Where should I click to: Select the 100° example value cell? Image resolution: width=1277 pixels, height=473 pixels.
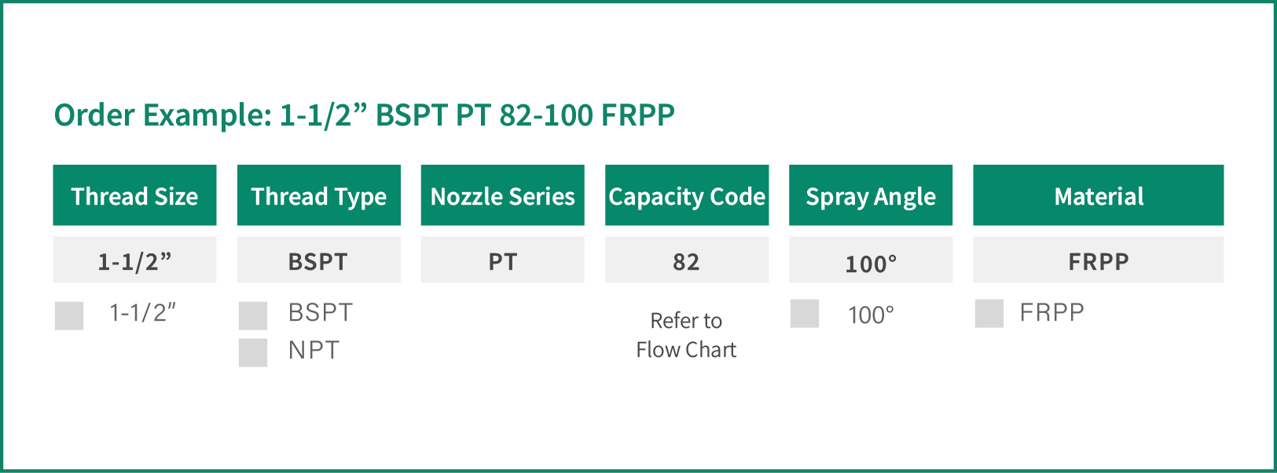(871, 260)
